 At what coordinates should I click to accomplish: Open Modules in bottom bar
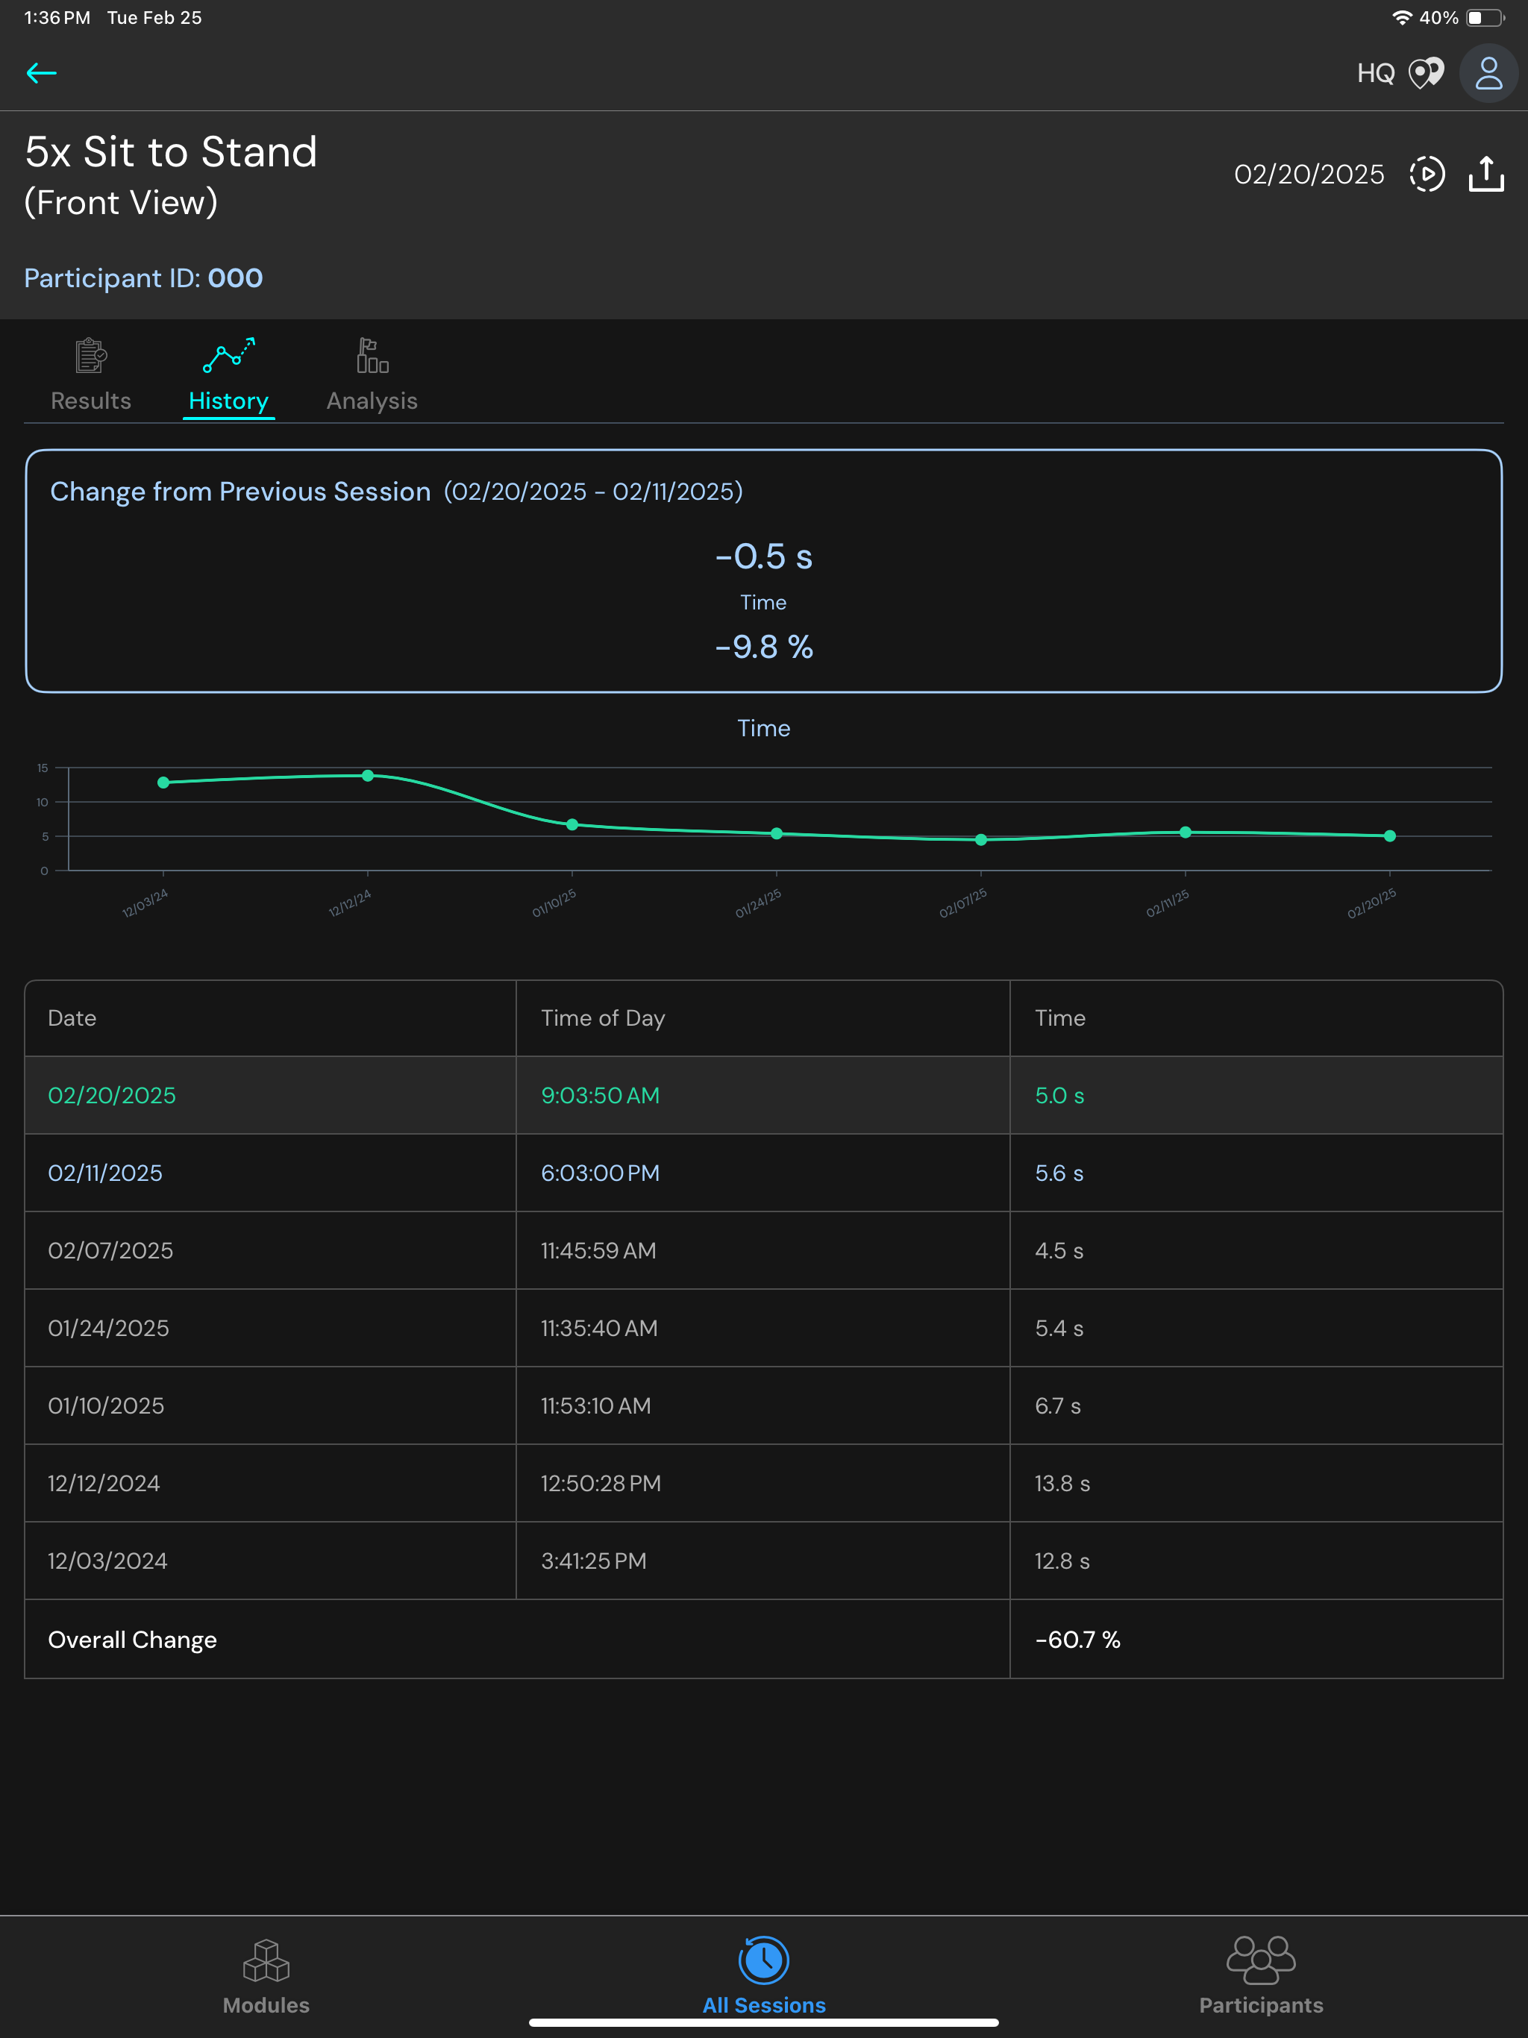coord(266,1976)
